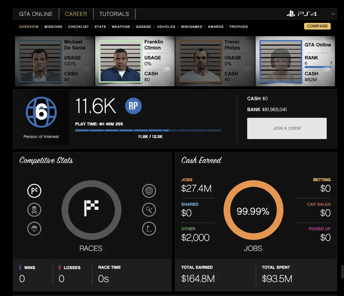The width and height of the screenshot is (344, 296).
Task: Select Franklin Clinton's character card
Action: (x=135, y=61)
